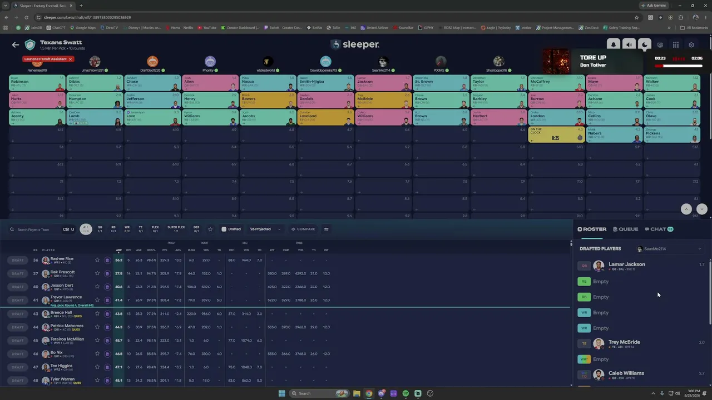Click the Tore Up album art thumbnail
Image resolution: width=712 pixels, height=400 pixels.
click(557, 61)
